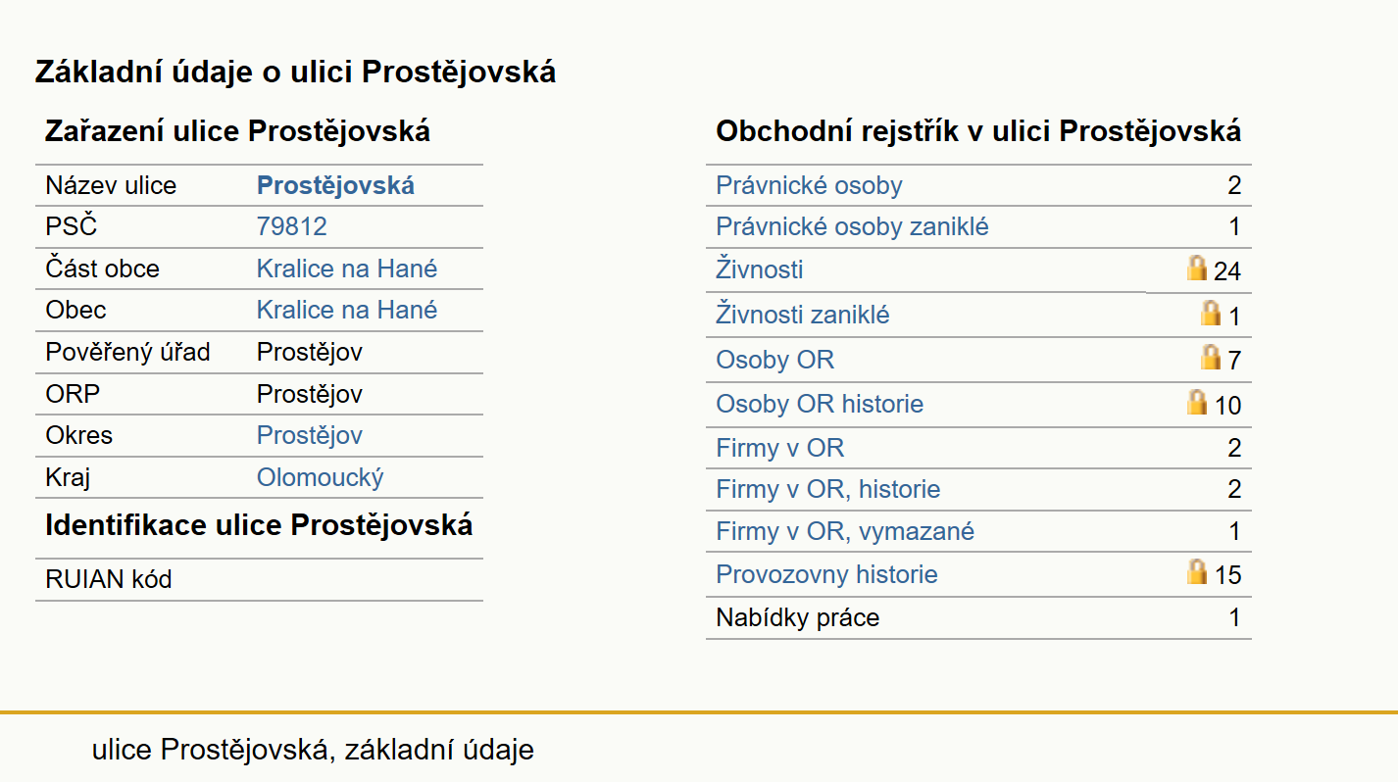Follow the Prostějov link in Okres row

[310, 435]
